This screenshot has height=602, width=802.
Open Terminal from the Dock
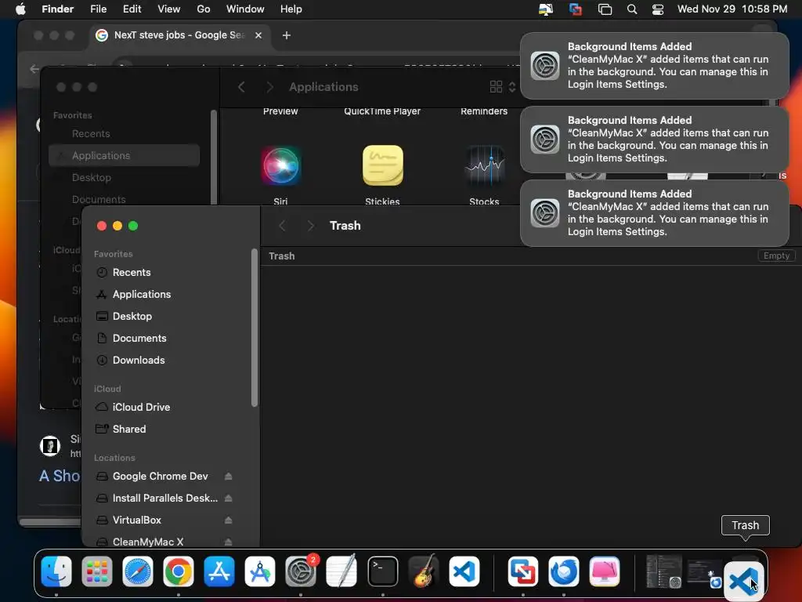point(382,571)
